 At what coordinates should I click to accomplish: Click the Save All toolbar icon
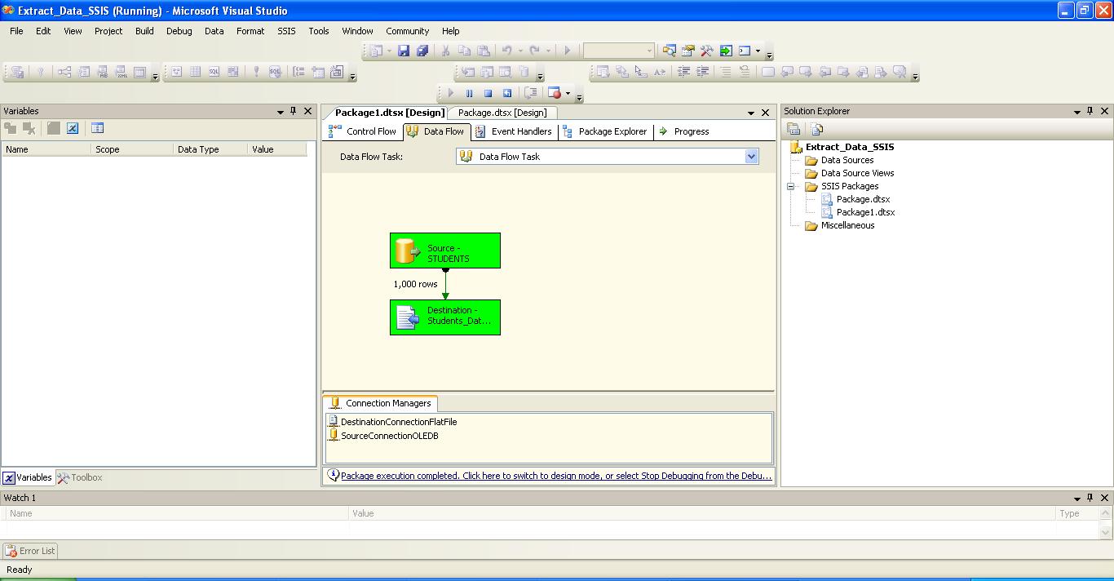423,51
